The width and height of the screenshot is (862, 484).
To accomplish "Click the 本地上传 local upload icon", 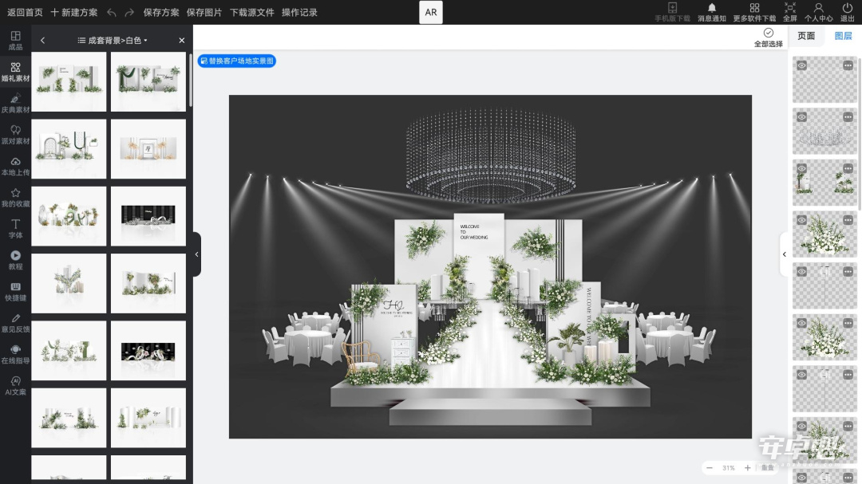I will click(x=15, y=166).
